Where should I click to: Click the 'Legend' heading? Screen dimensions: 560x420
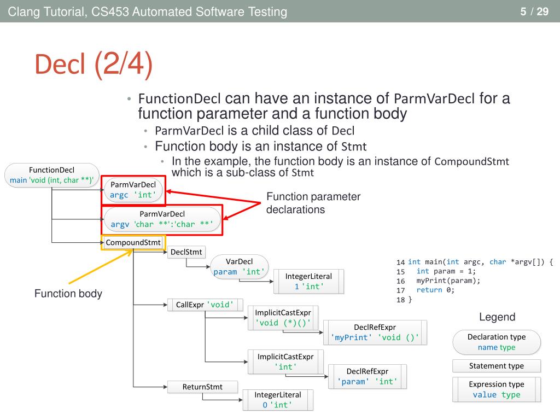coord(497,317)
